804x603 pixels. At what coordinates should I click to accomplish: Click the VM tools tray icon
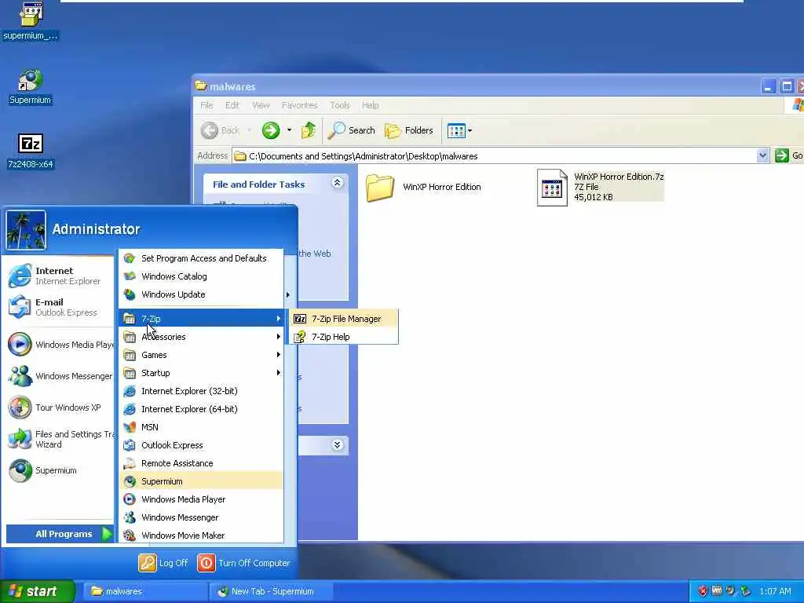717,590
